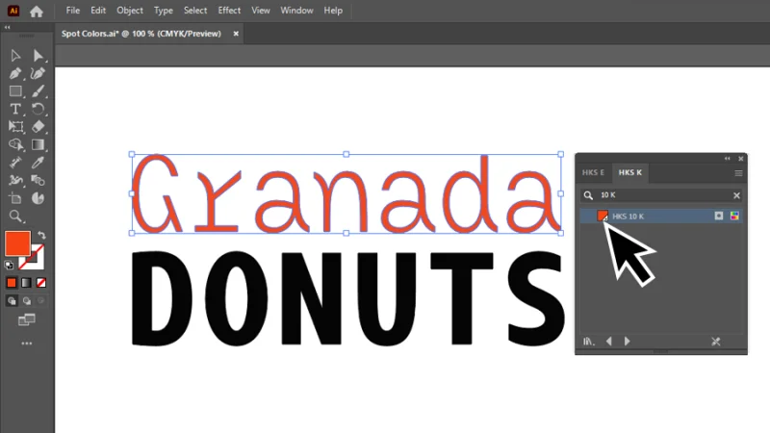The image size is (770, 433).
Task: Enable Draw Behind mode
Action: click(x=27, y=301)
